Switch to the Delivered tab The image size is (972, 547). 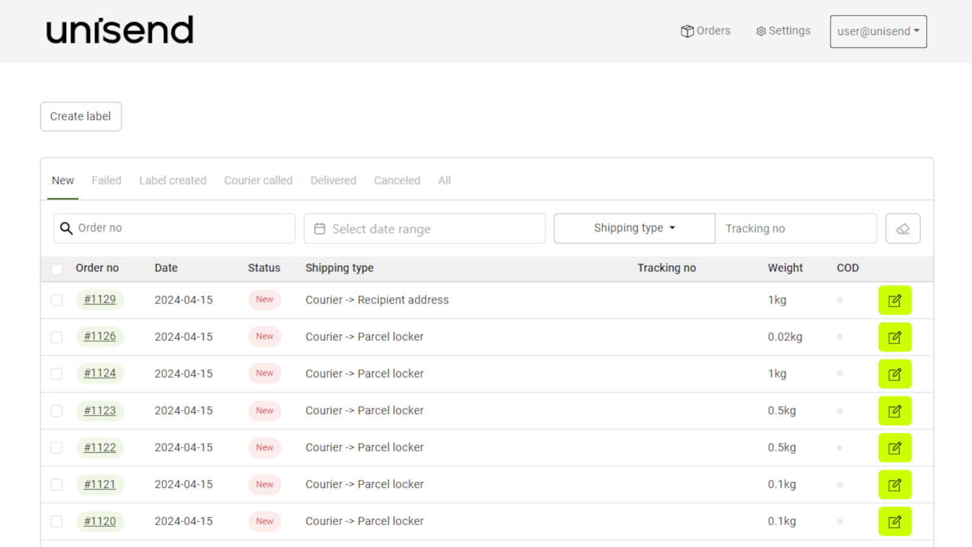[x=333, y=180]
